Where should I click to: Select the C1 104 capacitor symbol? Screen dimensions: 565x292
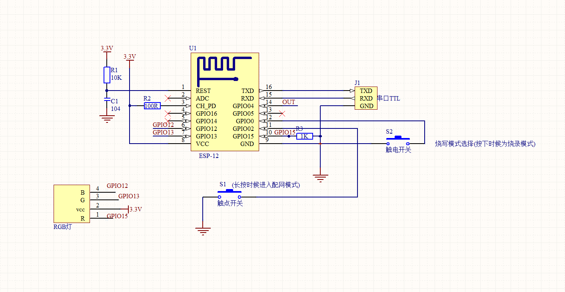point(107,99)
